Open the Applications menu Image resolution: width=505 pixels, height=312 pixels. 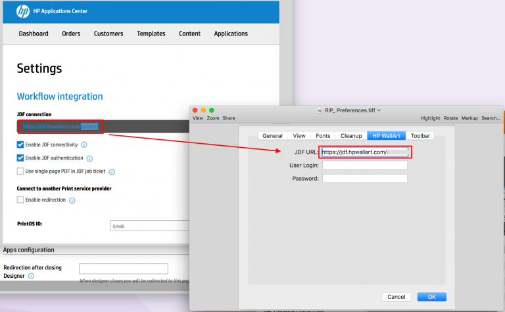click(231, 33)
